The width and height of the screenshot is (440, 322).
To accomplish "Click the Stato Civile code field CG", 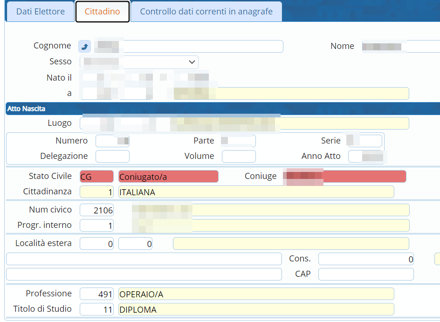I will click(x=96, y=177).
